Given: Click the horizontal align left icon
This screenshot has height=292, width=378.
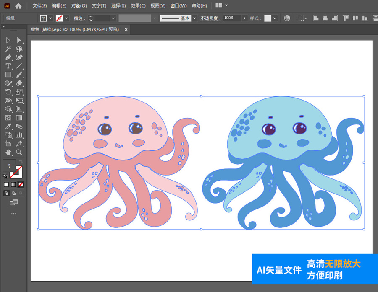Looking at the screenshot, I should point(315,18).
